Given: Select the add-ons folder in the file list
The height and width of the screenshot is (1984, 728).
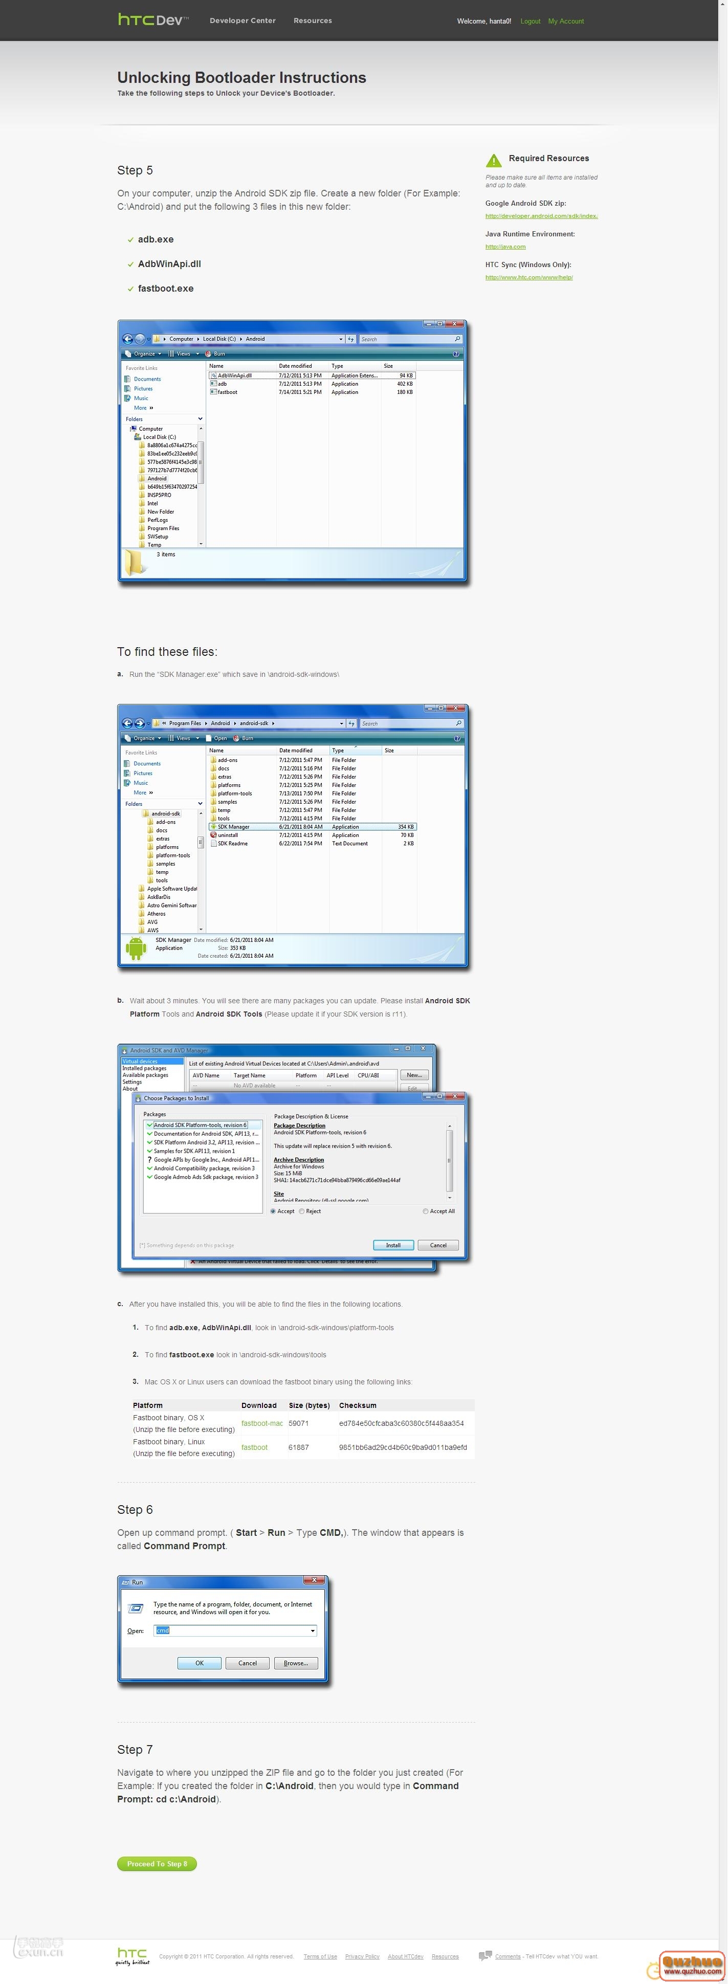Looking at the screenshot, I should point(312,760).
